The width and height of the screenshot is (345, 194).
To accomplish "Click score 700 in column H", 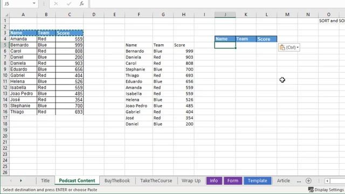I will coord(184,70).
